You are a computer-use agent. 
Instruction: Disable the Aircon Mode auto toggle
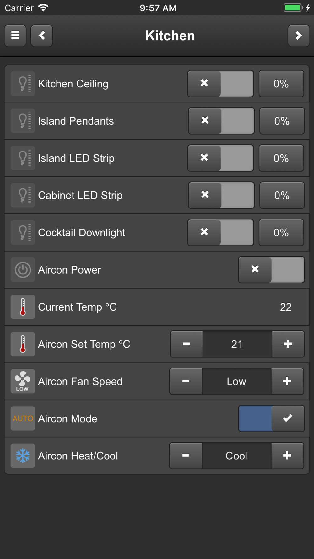click(271, 418)
